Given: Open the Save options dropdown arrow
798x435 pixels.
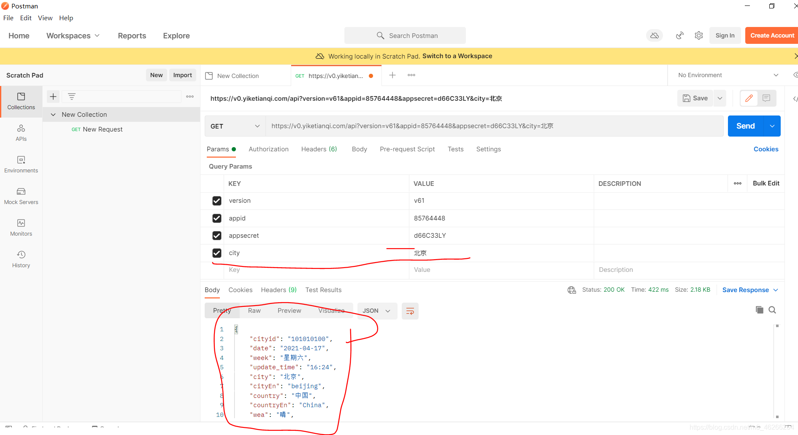Looking at the screenshot, I should click(x=720, y=98).
